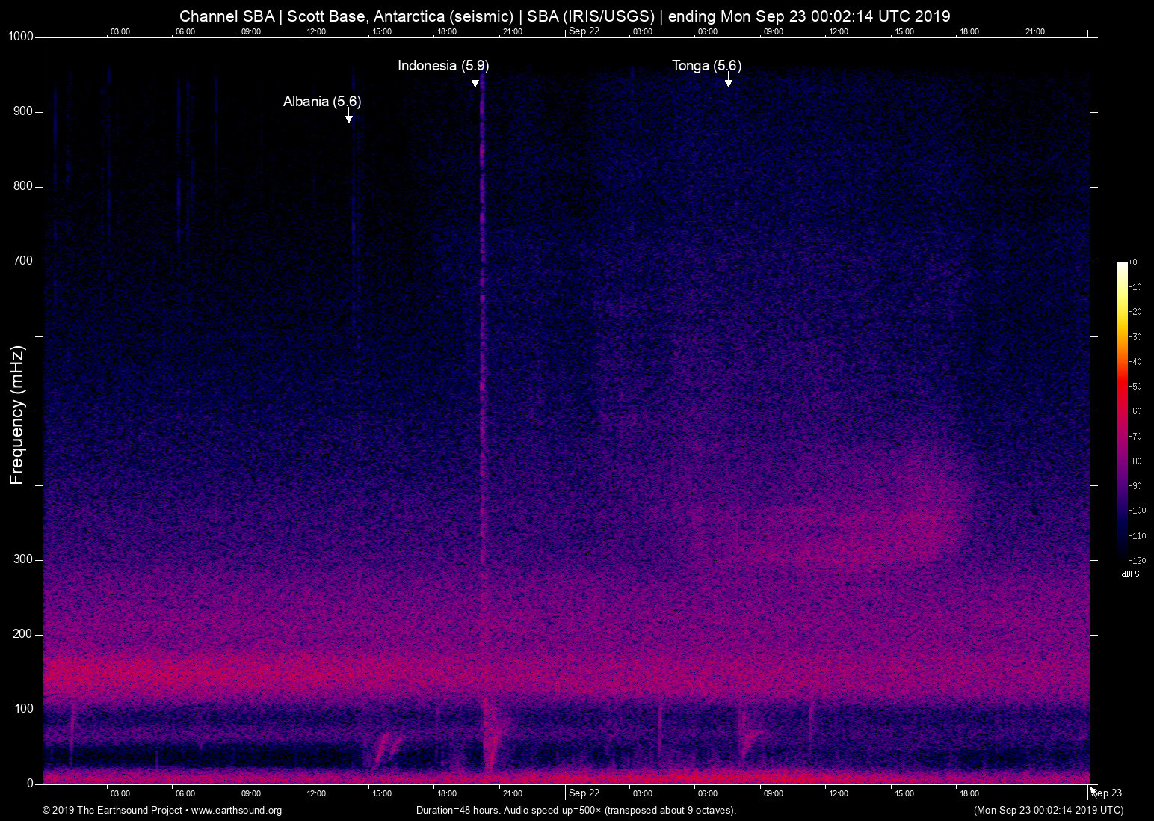The height and width of the screenshot is (821, 1154).
Task: Click the -50 value on the color scale
Action: pyautogui.click(x=1136, y=387)
